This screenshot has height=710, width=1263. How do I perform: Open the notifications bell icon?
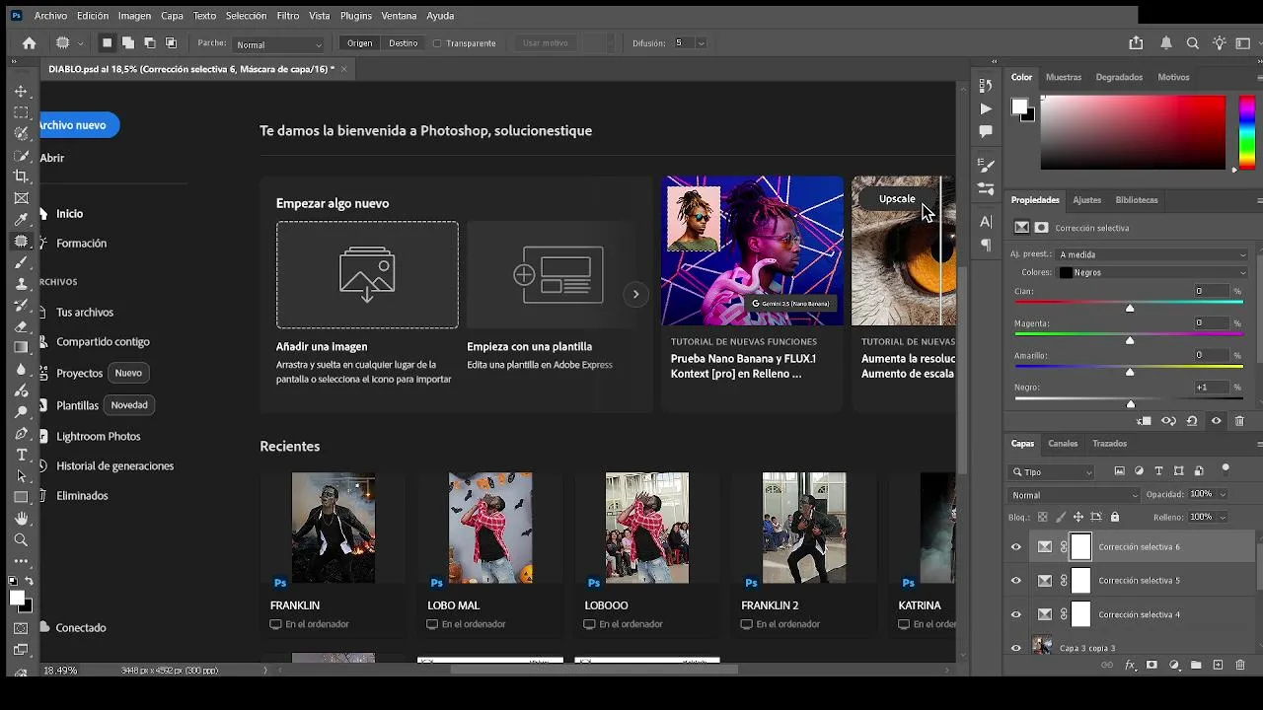pos(1166,43)
